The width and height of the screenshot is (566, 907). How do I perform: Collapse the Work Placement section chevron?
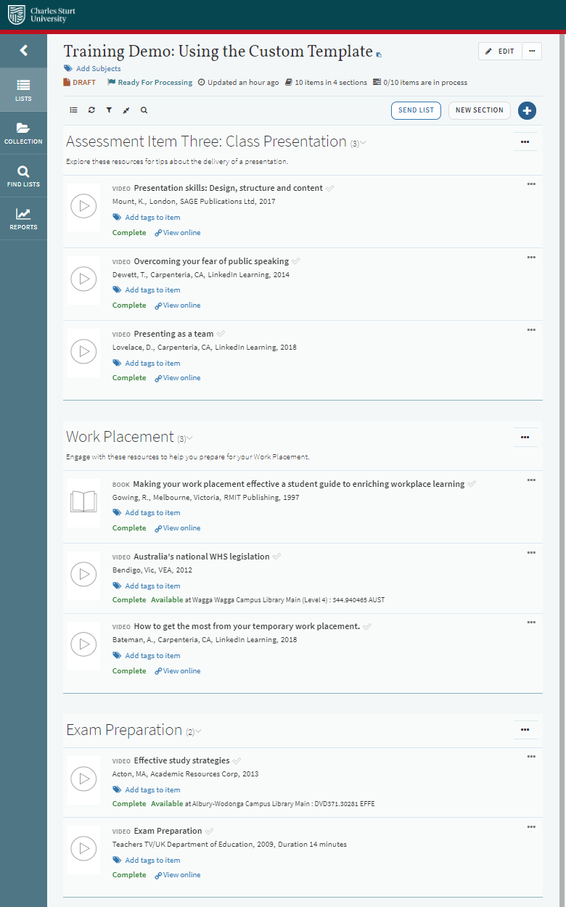pyautogui.click(x=189, y=438)
